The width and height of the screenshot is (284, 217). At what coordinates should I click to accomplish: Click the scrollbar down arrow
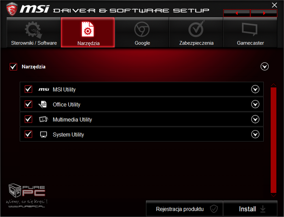(273, 195)
